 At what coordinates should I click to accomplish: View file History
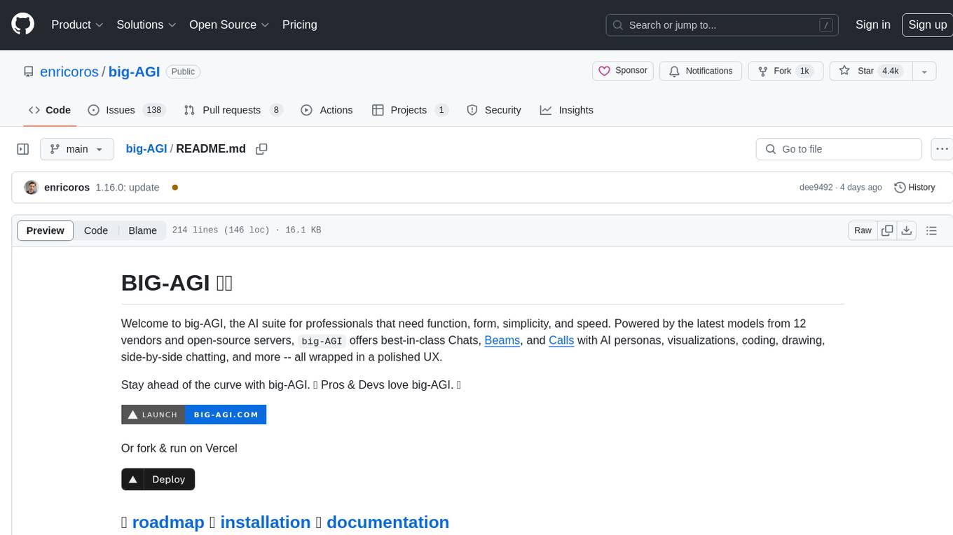click(x=914, y=187)
